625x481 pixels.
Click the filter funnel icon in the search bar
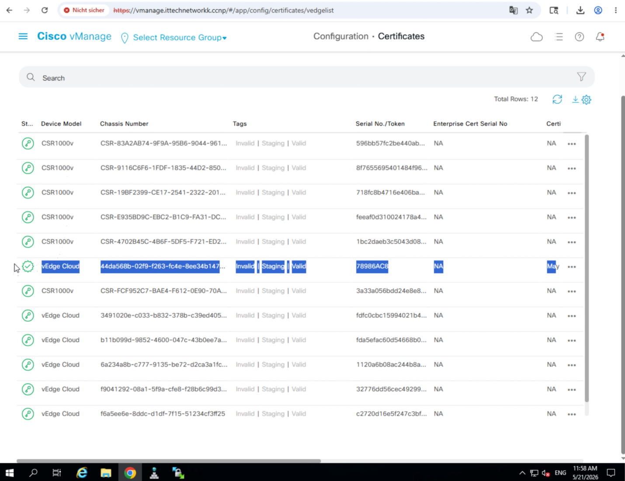(581, 77)
